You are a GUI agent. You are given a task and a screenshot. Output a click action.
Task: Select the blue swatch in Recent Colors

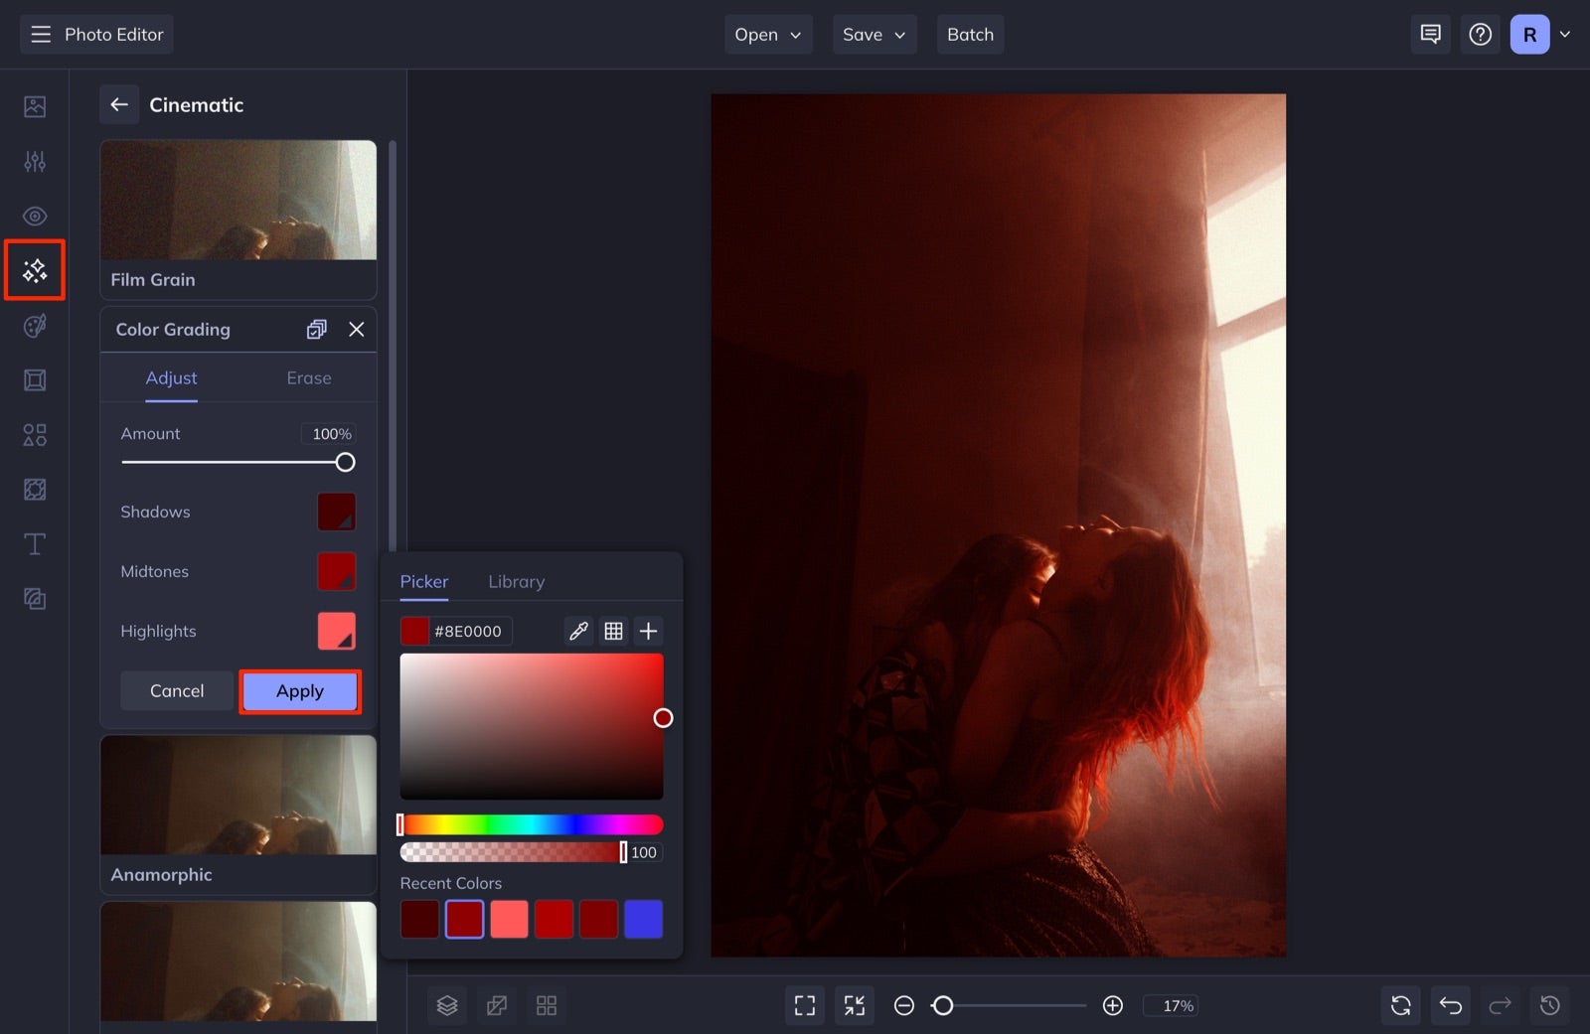644,919
